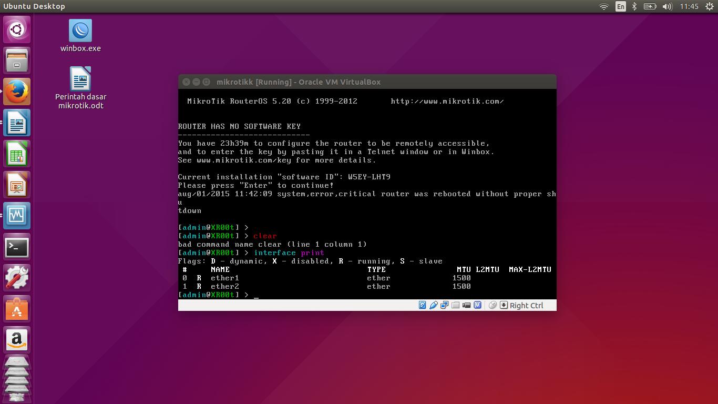
Task: Open the Files manager from launcher
Action: (x=17, y=60)
